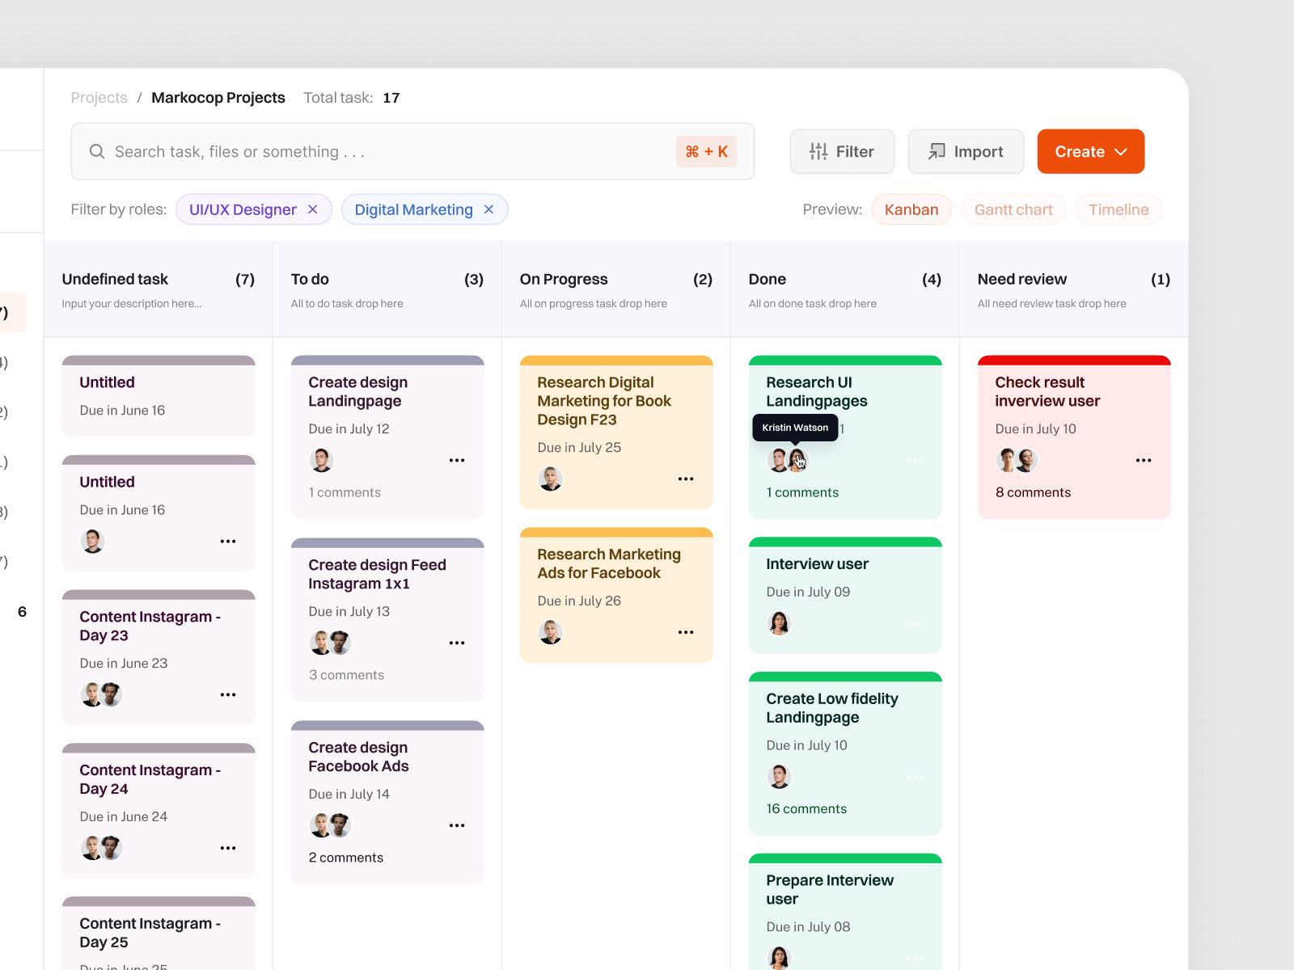The width and height of the screenshot is (1294, 970).
Task: Click the search magnifying glass icon
Action: (97, 151)
